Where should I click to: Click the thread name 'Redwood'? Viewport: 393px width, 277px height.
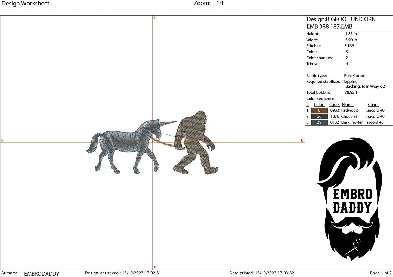tap(349, 110)
